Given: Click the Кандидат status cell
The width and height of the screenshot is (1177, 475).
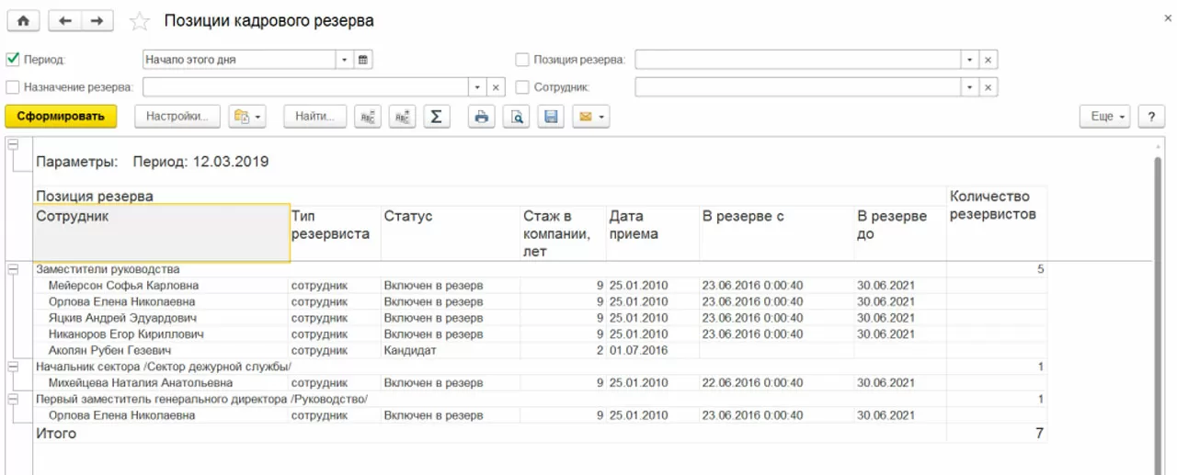Looking at the screenshot, I should (451, 350).
